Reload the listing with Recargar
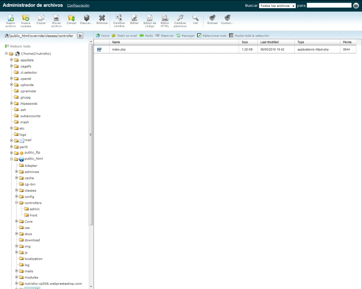The image size is (362, 289). click(185, 36)
